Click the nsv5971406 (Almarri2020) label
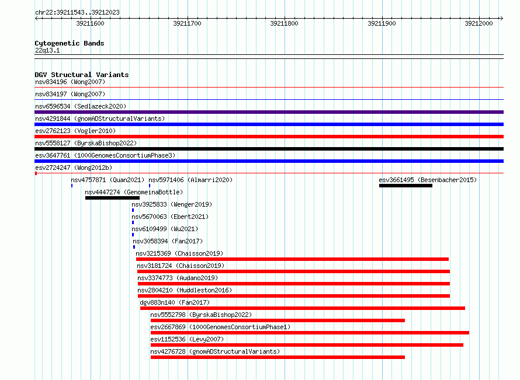The height and width of the screenshot is (380, 520). pyautogui.click(x=190, y=180)
